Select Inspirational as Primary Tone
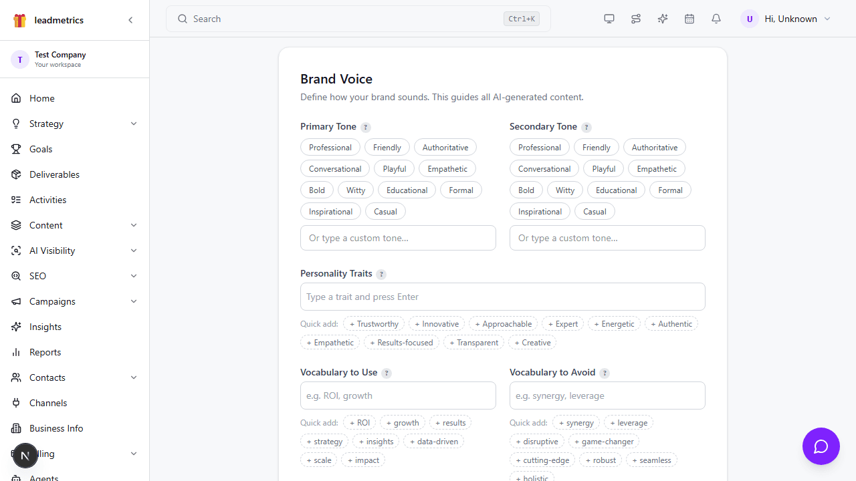The width and height of the screenshot is (856, 481). click(x=330, y=212)
